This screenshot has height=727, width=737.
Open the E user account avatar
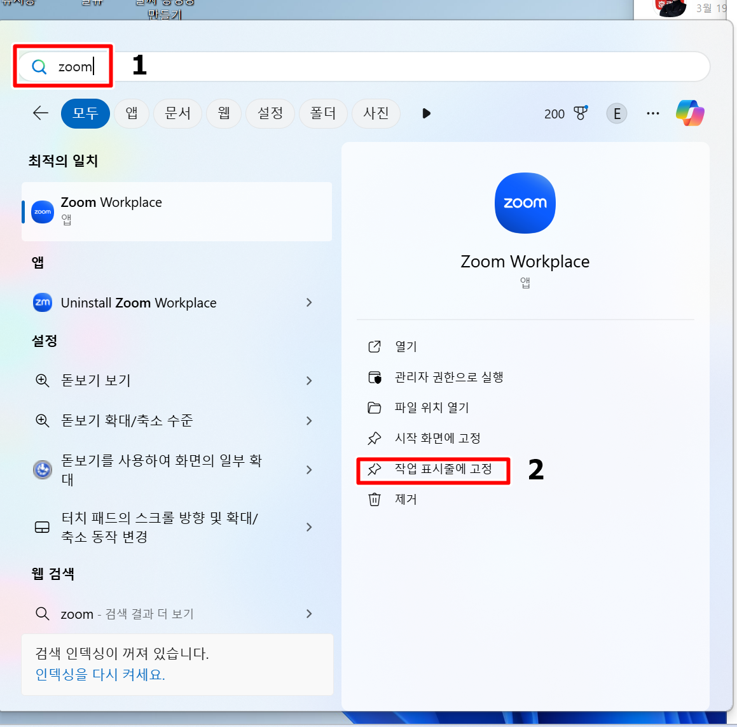pyautogui.click(x=617, y=113)
